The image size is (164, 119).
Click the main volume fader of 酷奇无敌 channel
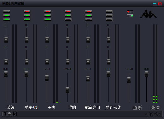(x=108, y=74)
